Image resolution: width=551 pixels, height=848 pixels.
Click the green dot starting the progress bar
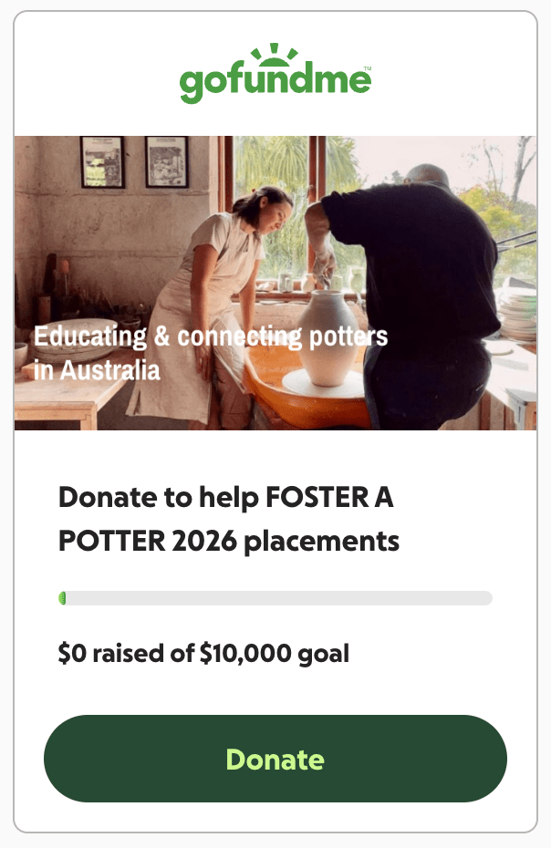tap(62, 598)
